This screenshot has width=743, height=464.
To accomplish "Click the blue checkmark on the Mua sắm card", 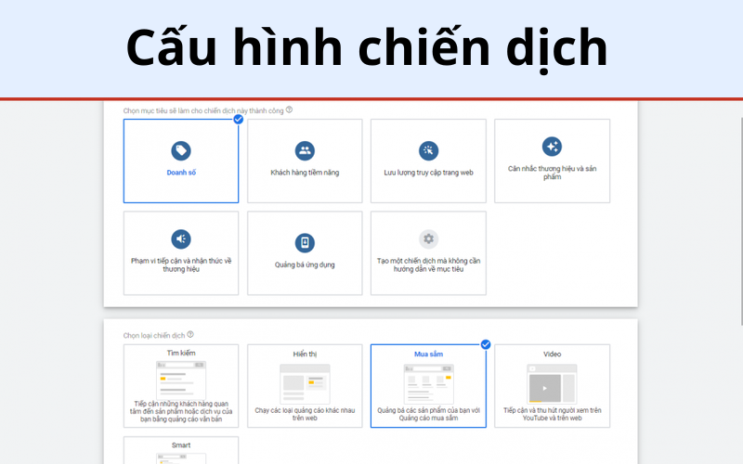I will pyautogui.click(x=486, y=344).
